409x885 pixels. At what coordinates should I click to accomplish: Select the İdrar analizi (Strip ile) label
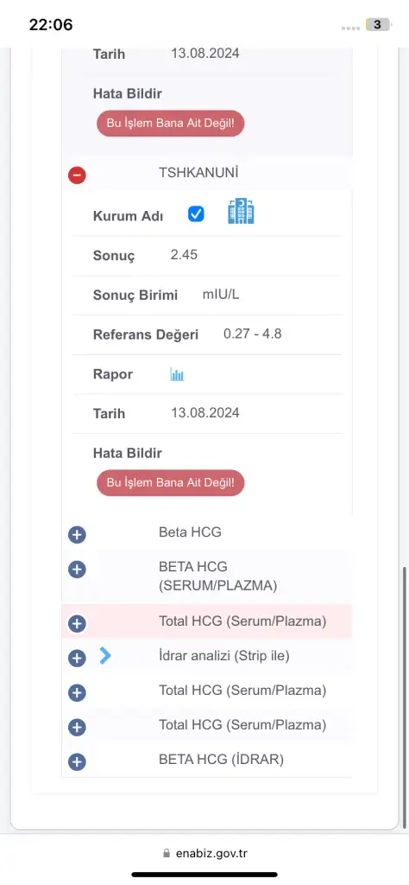click(224, 657)
